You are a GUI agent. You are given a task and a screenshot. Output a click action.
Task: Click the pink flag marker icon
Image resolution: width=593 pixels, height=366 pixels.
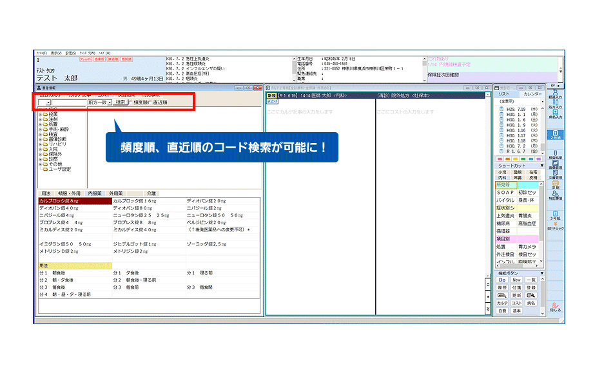pyautogui.click(x=500, y=159)
